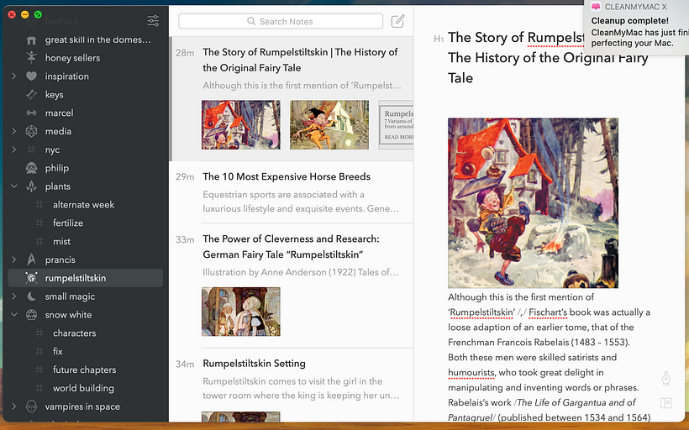Expand the prancis tag group

(x=13, y=260)
